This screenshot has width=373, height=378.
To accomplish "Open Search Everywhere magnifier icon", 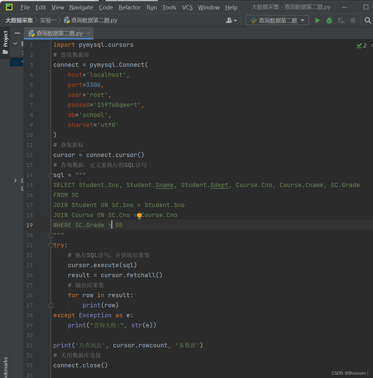I will pyautogui.click(x=368, y=20).
